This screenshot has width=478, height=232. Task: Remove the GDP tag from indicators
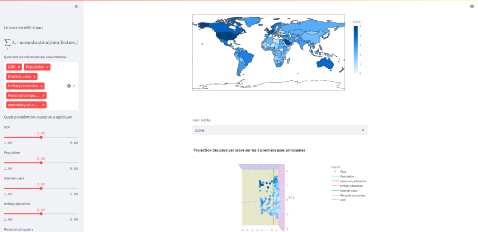19,67
